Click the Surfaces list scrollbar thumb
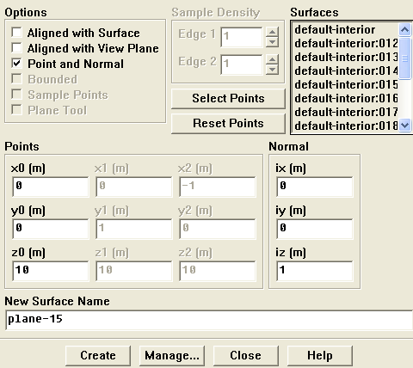The width and height of the screenshot is (413, 368). pyautogui.click(x=405, y=58)
